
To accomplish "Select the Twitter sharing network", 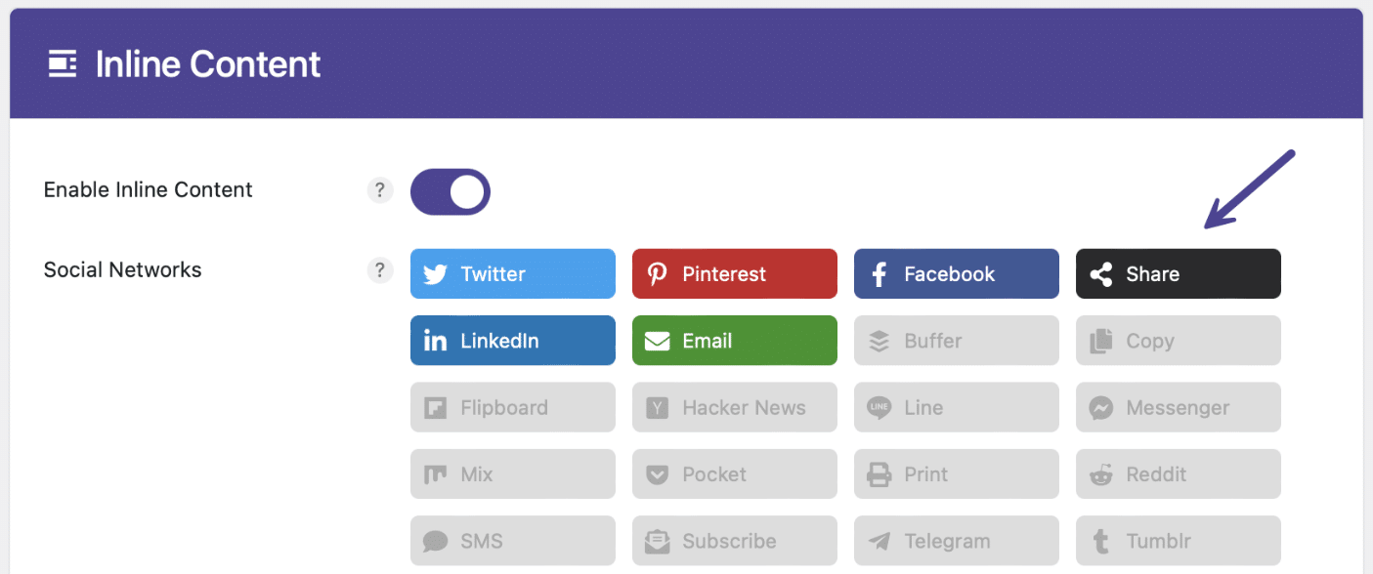I will pos(512,273).
